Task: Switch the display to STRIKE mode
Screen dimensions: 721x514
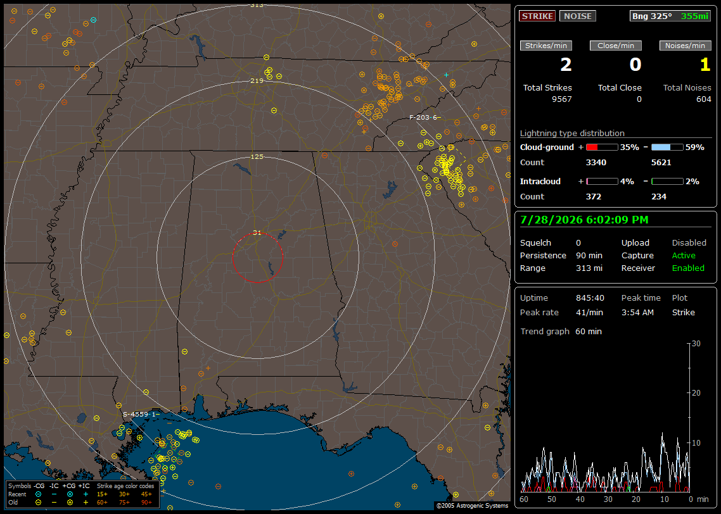Action: [537, 16]
